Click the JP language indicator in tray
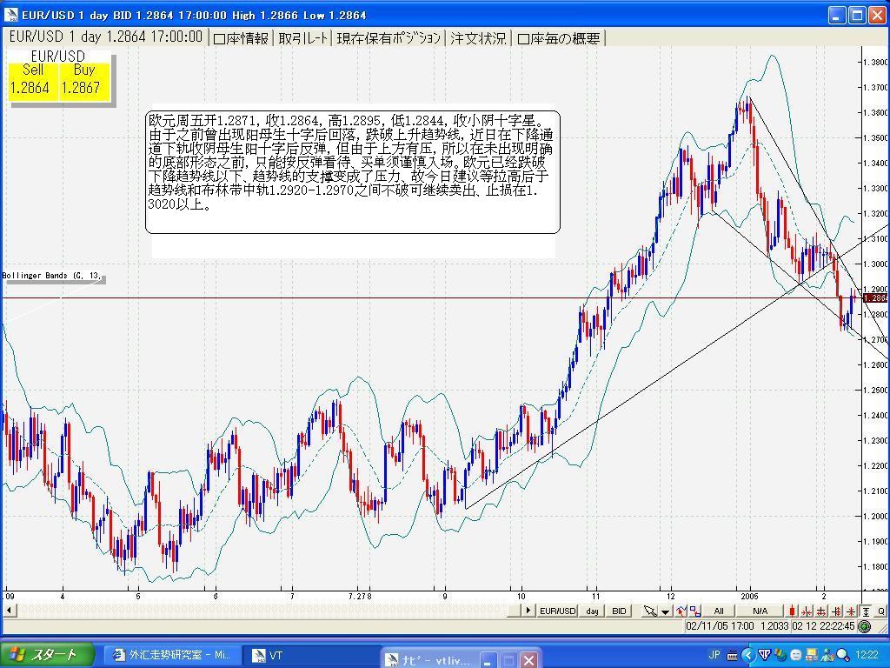 [714, 655]
